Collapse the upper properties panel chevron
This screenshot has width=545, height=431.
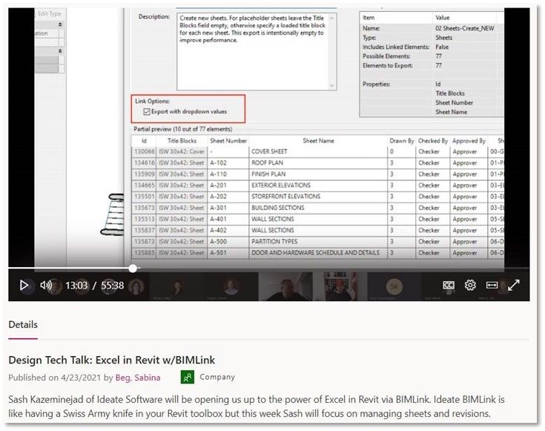[60, 24]
